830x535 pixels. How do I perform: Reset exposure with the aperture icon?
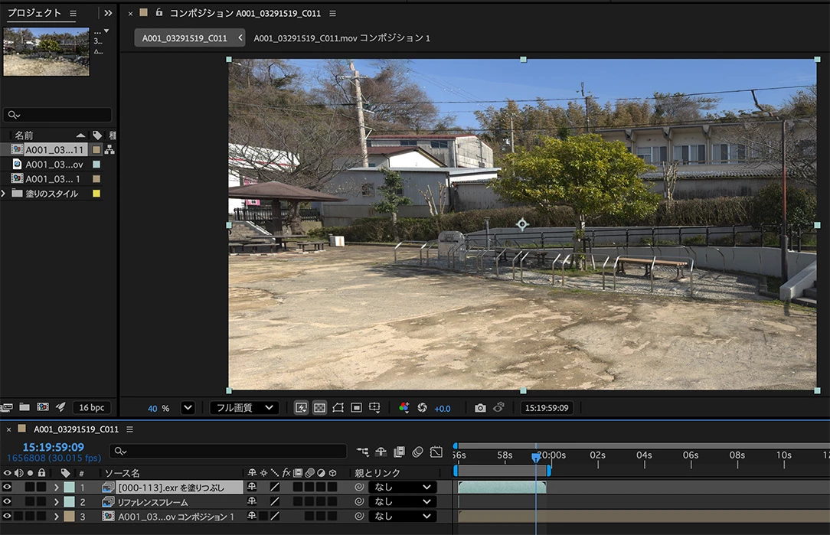coord(422,407)
